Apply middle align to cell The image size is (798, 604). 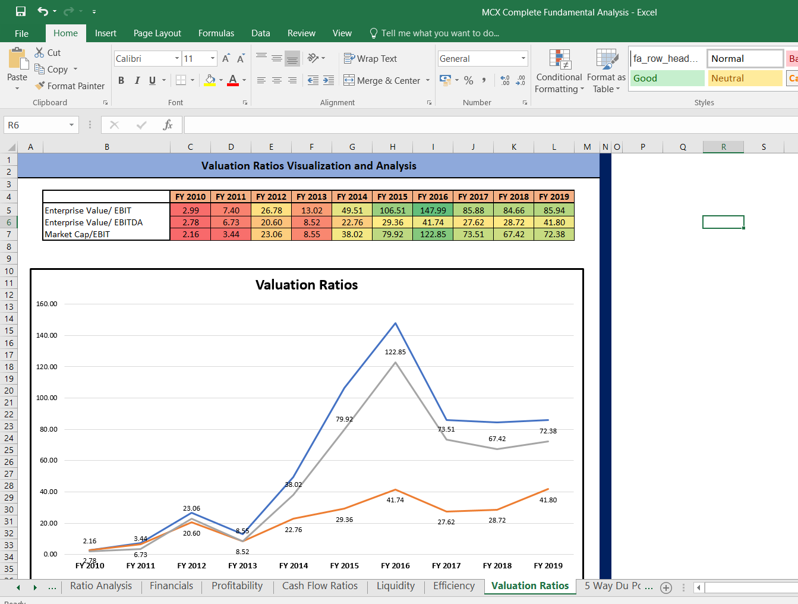[277, 58]
